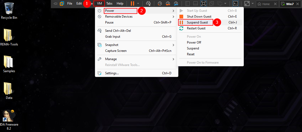Open the Tabs menu
302x132 pixels.
coord(109,3)
